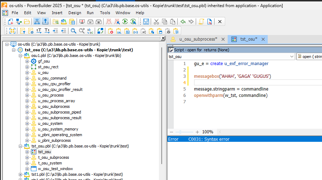The height and width of the screenshot is (180, 322).
Task: Expand the tst1.pbl library node
Action: click(x=20, y=174)
